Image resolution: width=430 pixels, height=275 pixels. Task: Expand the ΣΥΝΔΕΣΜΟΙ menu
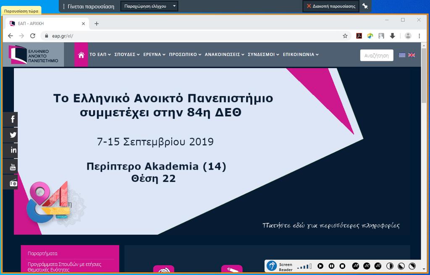pos(264,55)
